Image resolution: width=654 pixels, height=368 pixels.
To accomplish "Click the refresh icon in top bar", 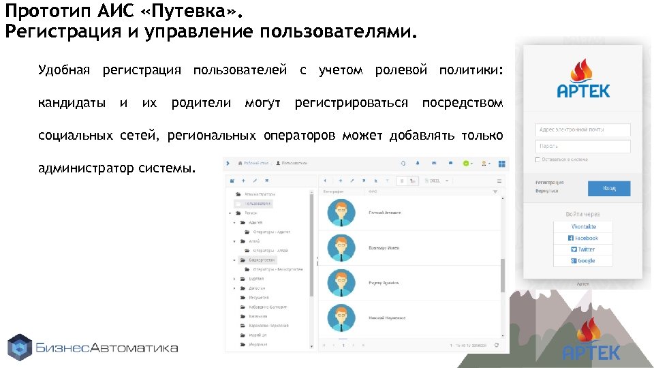I will pyautogui.click(x=403, y=164).
